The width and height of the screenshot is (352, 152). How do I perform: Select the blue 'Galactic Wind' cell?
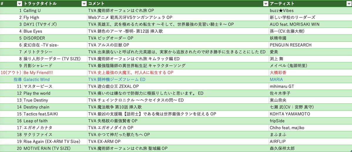55,79
